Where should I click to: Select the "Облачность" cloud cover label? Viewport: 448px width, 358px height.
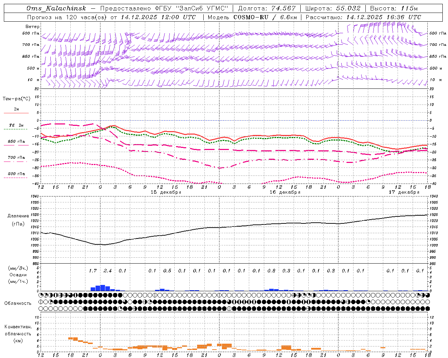[x=18, y=303]
